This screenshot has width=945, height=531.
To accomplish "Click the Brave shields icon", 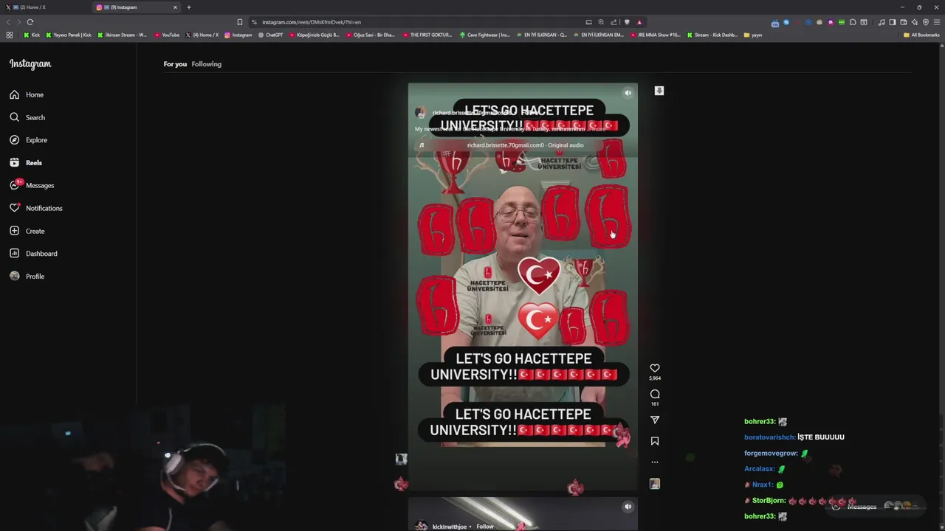I will [x=627, y=22].
